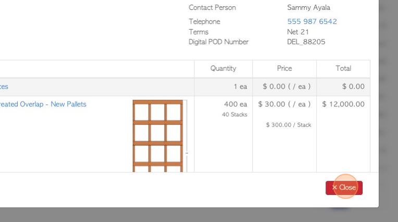Click the 400 ea quantity value
This screenshot has width=398, height=222.
pyautogui.click(x=235, y=104)
